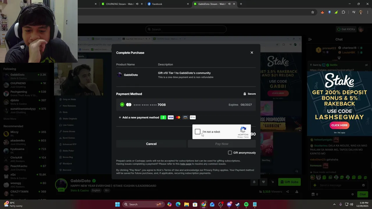Viewport: 372px width, 209px height.
Task: Show hidden system tray icons
Action: coord(334,204)
